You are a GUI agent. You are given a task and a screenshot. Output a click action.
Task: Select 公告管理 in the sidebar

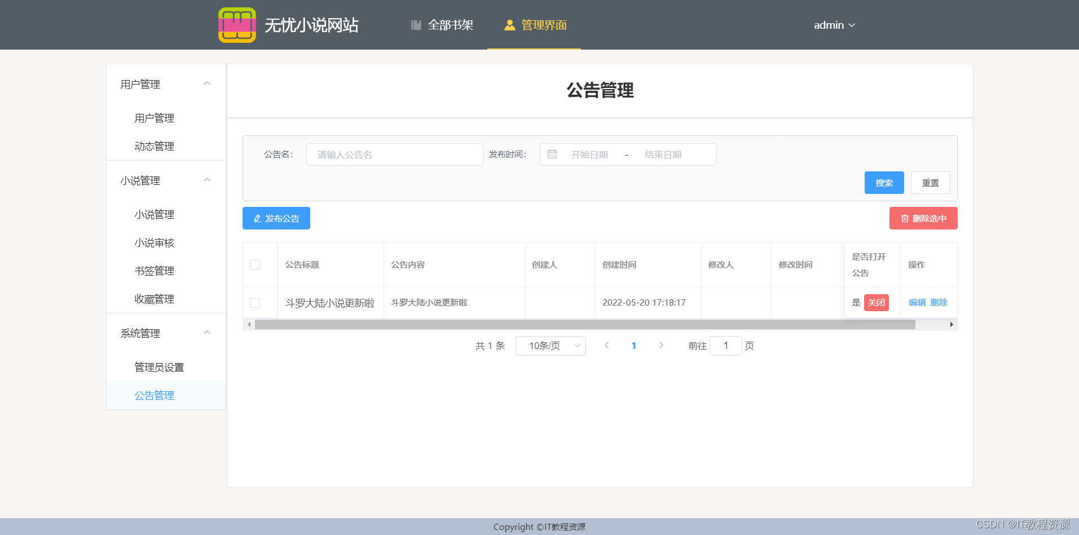[x=166, y=395]
